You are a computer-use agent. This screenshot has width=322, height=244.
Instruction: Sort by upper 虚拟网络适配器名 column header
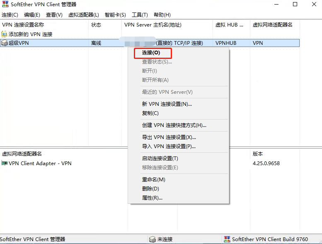275,25
